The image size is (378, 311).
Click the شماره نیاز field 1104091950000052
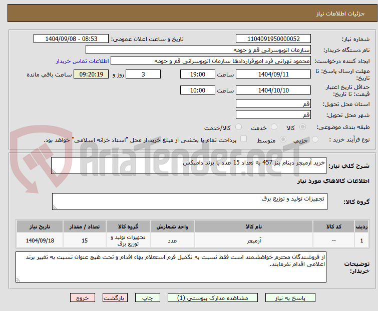pyautogui.click(x=273, y=39)
